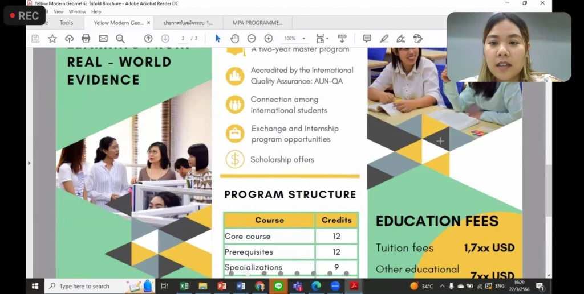Switch to the Thai-titled second document tab
The height and width of the screenshot is (294, 584).
188,23
